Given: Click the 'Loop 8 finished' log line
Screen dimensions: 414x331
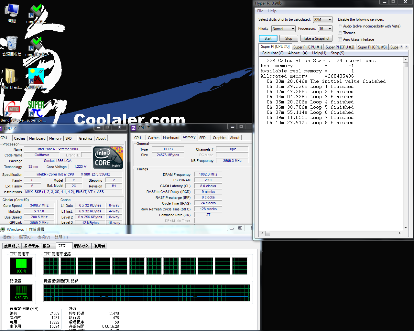Looking at the screenshot, I should [x=310, y=123].
